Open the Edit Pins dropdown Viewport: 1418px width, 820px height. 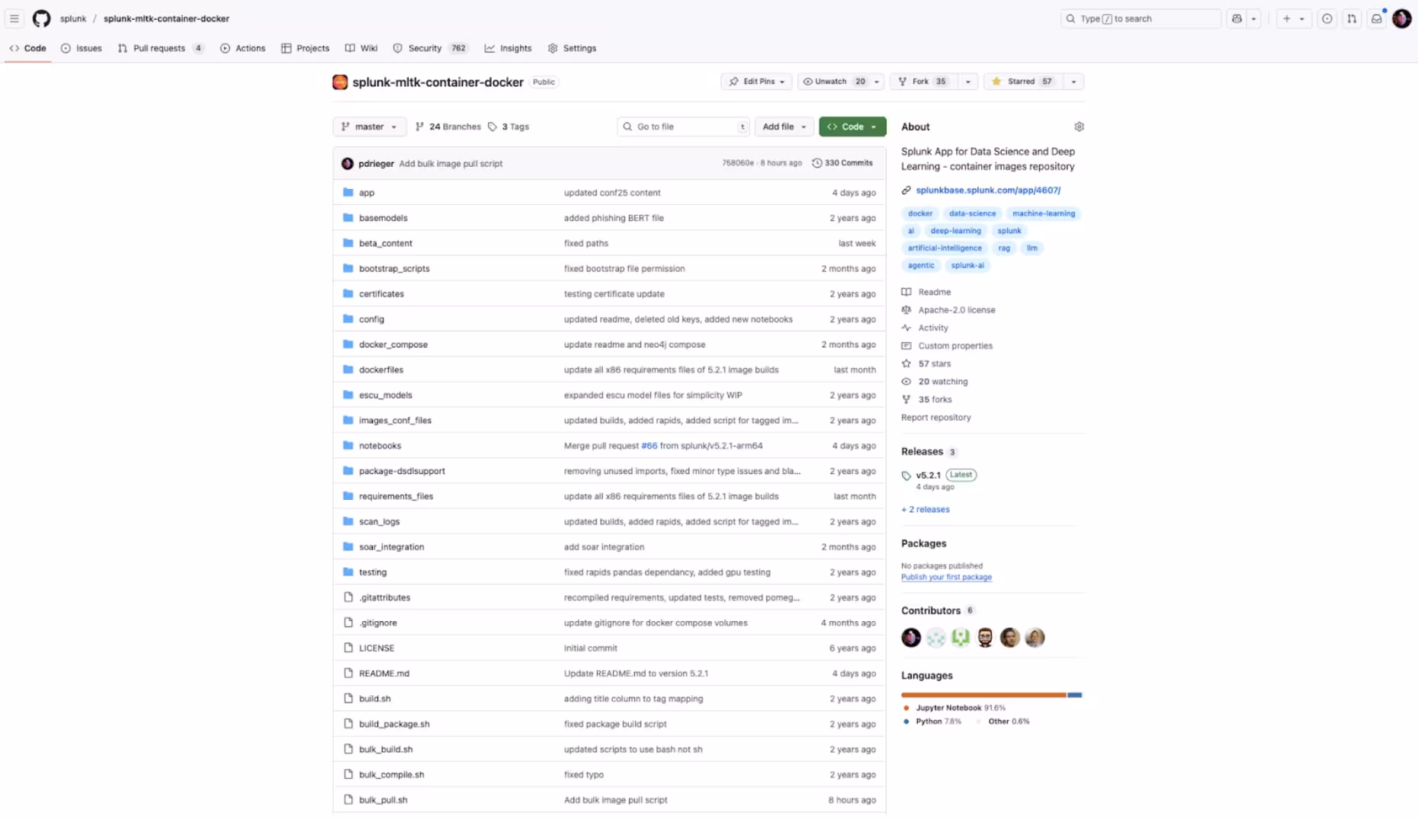pos(756,82)
